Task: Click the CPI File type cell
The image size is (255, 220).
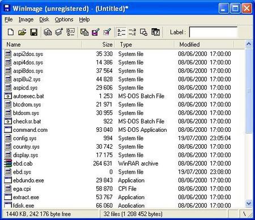Action: click(127, 188)
